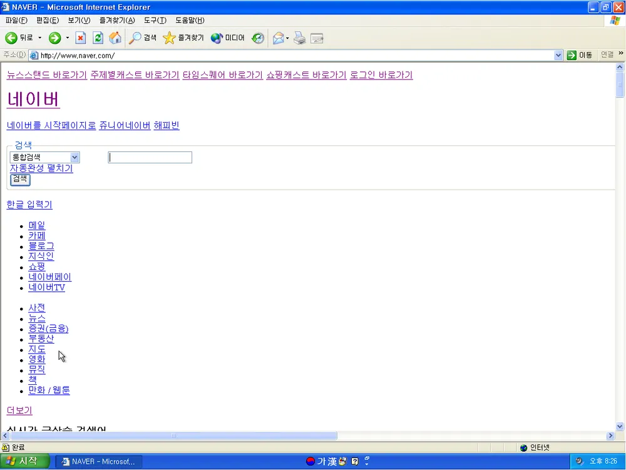
Task: Open 즐겨찾기 (Favorites) with the star icon
Action: coord(169,38)
